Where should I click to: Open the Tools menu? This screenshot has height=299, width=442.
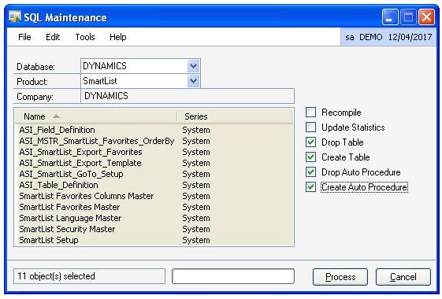[85, 37]
